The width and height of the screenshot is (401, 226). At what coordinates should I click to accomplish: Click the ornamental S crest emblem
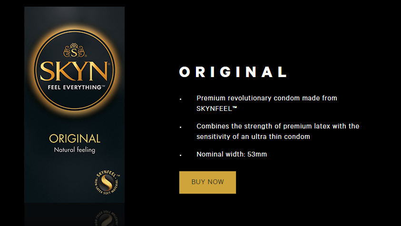tap(74, 50)
